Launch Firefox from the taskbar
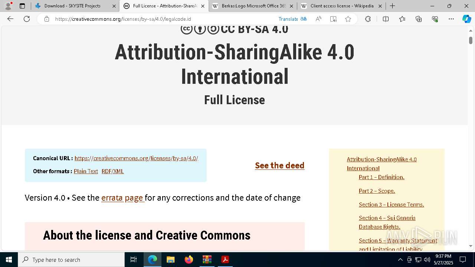Viewport: 475px width, 267px height. [x=189, y=260]
